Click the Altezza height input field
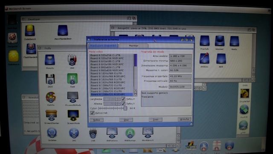Screen dimensions: 273x154 (x=112, y=104)
